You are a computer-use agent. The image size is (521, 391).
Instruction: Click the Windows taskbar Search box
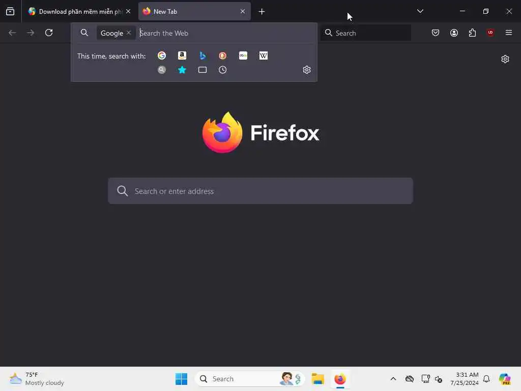[x=250, y=379]
